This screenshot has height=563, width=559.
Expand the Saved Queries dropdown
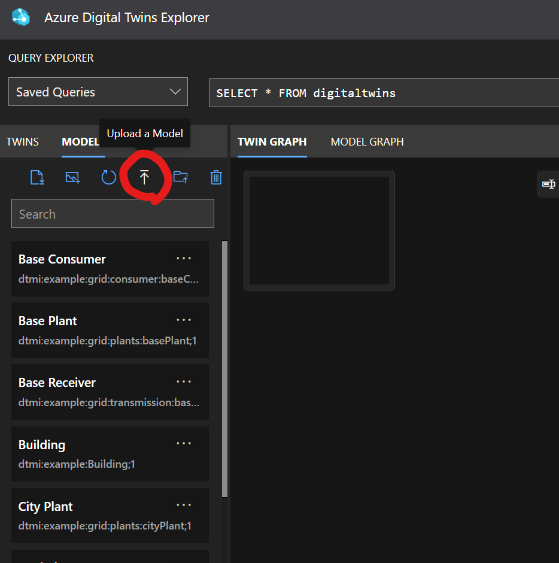pos(98,92)
